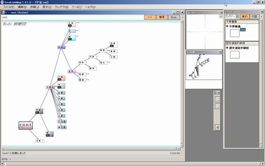Viewport: 265px width, 166px height.
Task: Click the badge inside the root node
Action: coord(21,128)
